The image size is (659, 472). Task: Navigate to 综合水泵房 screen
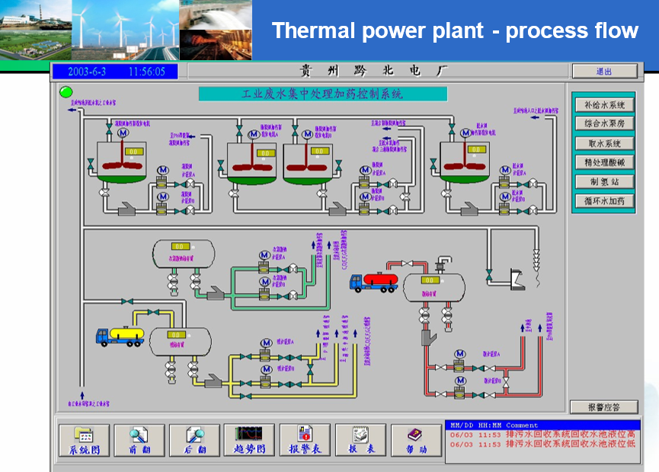(x=604, y=123)
